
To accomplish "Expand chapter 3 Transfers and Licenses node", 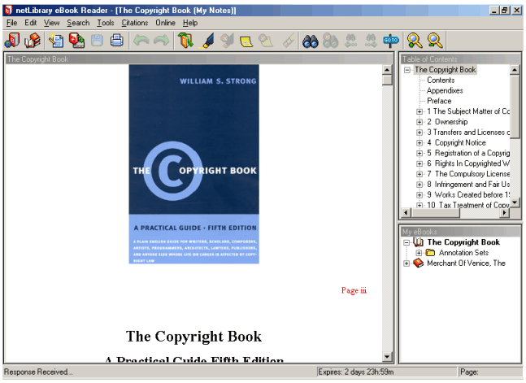I will tap(419, 133).
